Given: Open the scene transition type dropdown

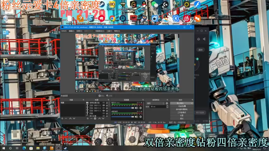Looking at the screenshot, I should point(155,103).
